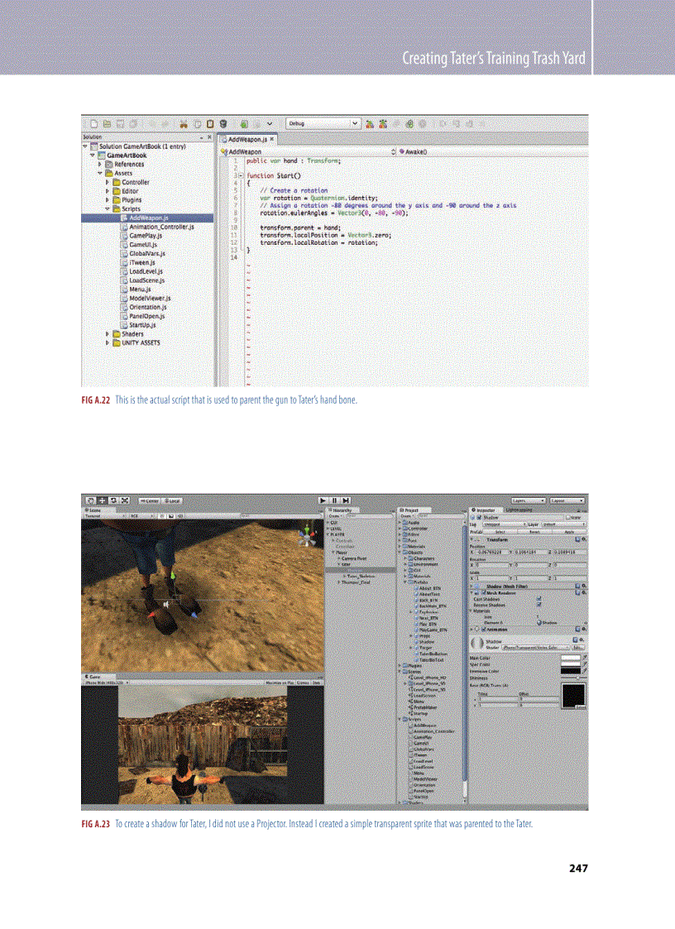Image resolution: width=675 pixels, height=929 pixels.
Task: Open the Layers dropdown in Unity
Action: [529, 500]
